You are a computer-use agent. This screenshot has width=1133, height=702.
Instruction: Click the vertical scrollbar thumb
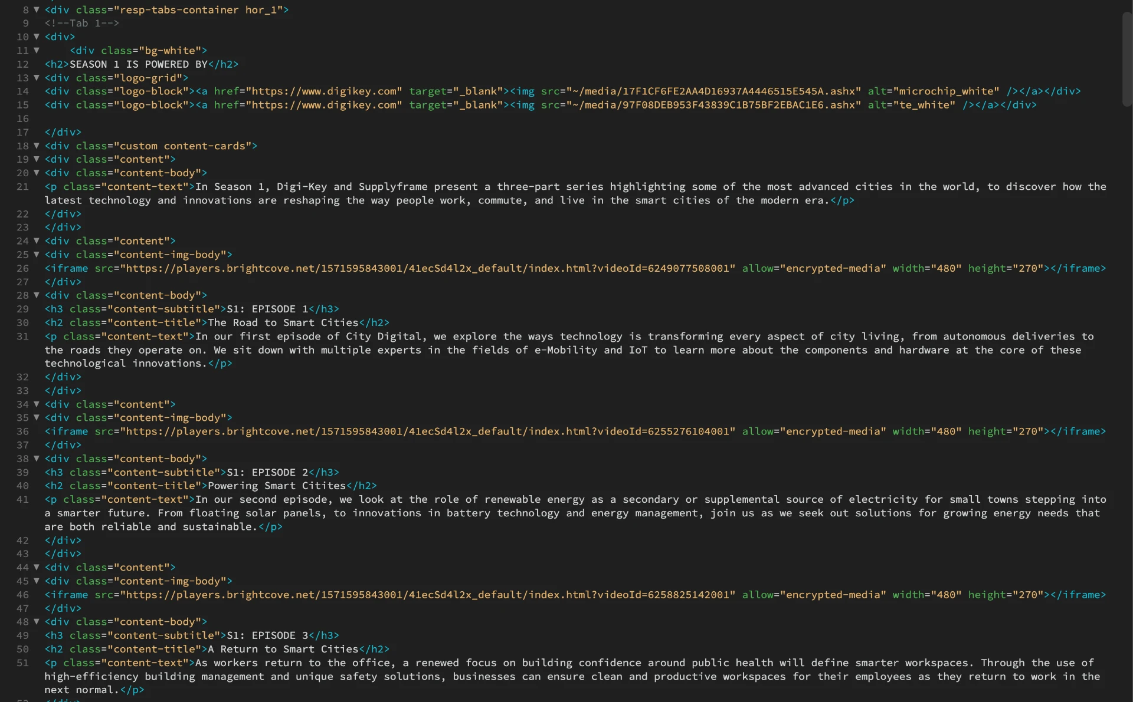pos(1127,59)
